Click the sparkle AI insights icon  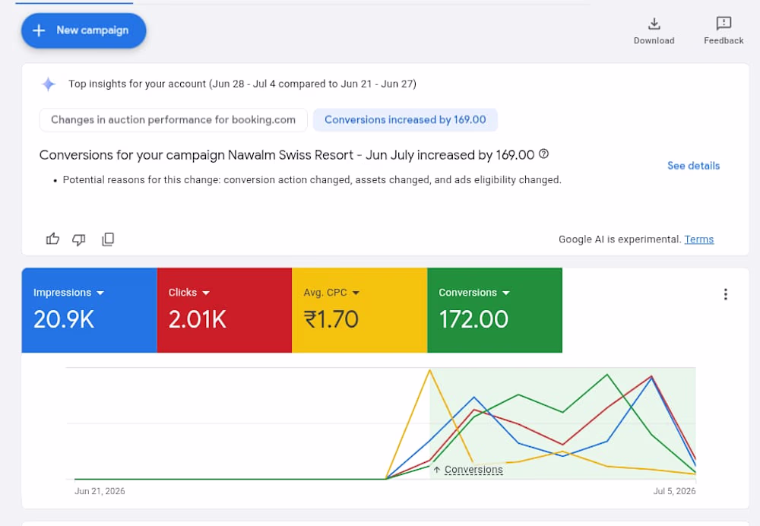[49, 84]
